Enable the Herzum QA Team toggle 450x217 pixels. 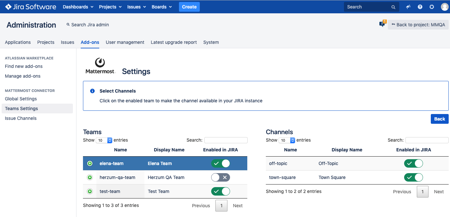coord(221,177)
